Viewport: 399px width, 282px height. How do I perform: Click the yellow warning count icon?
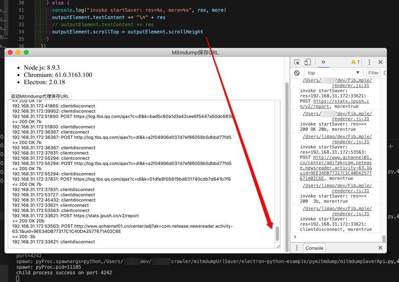[x=355, y=62]
